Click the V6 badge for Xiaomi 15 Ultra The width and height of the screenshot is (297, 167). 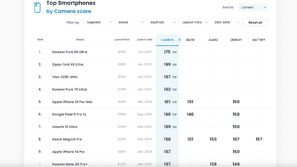coord(174,127)
